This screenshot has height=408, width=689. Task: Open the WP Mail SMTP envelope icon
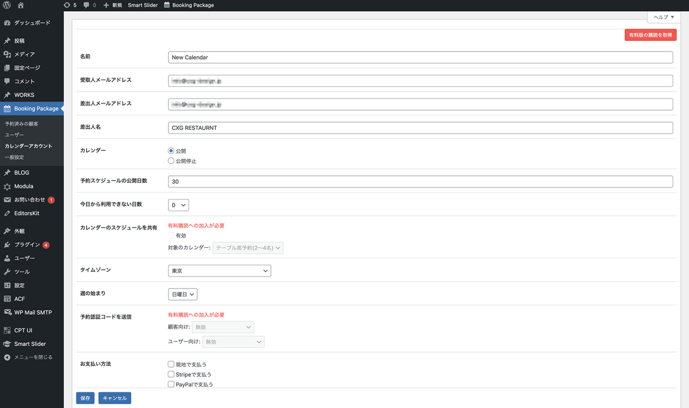[x=7, y=313]
